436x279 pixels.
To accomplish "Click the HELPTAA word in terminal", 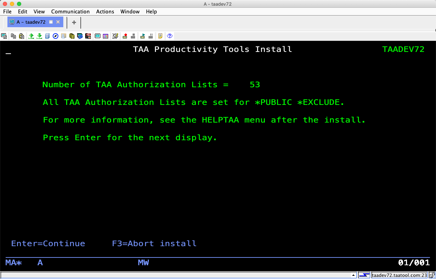I will 221,120.
